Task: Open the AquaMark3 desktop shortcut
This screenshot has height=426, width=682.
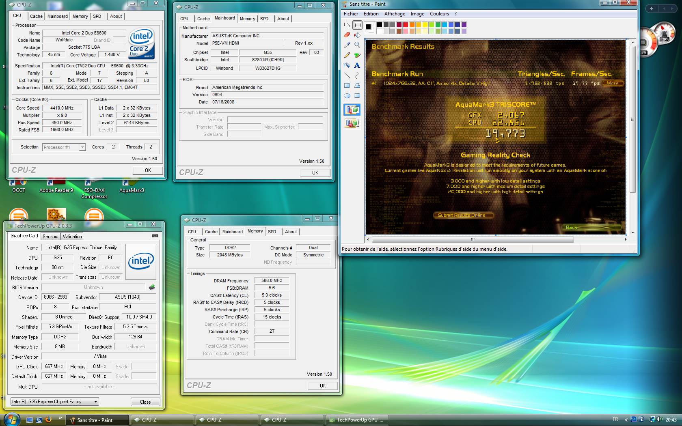Action: (x=132, y=187)
